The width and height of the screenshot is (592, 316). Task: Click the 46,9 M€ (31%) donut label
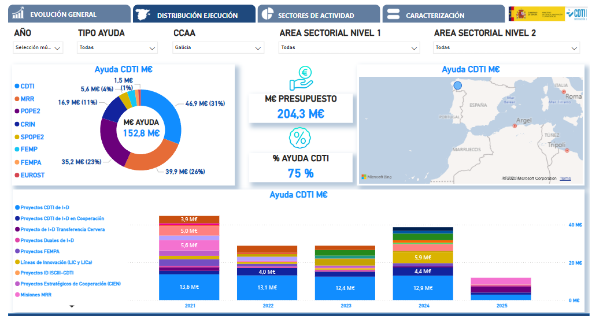tap(205, 103)
